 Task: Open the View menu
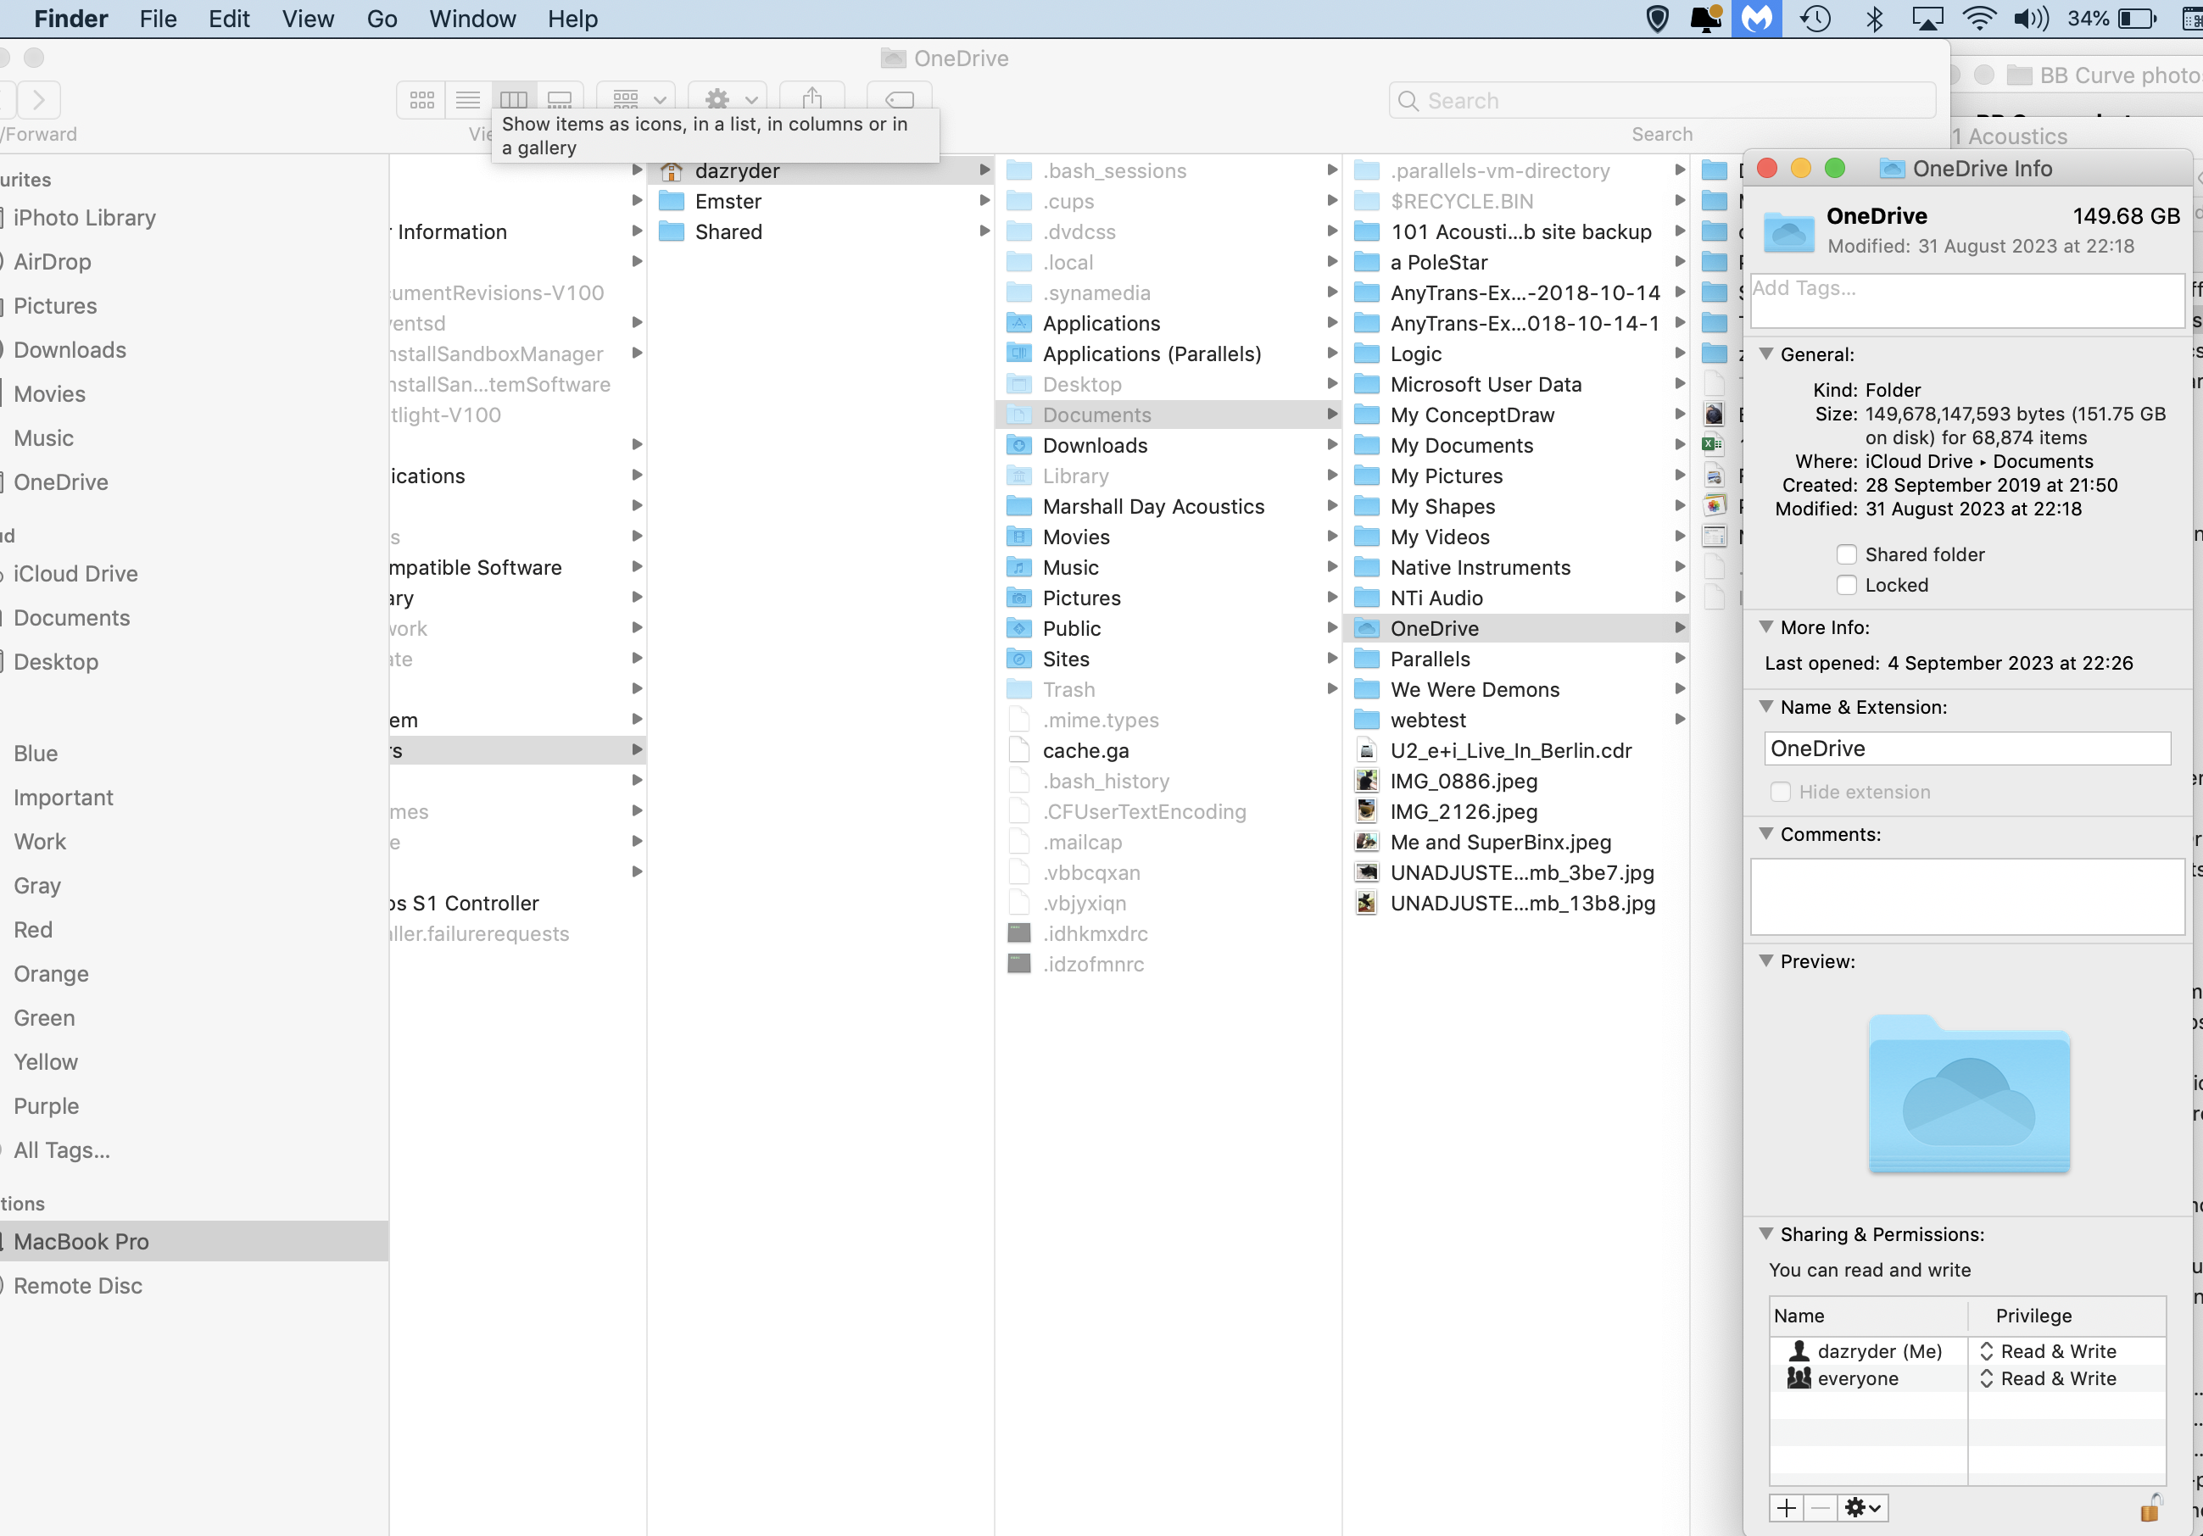pos(307,19)
